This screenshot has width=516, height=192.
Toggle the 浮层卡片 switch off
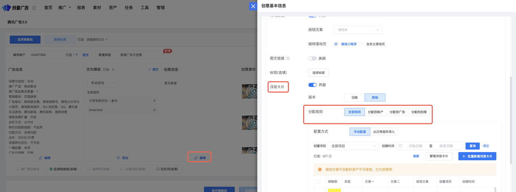click(x=312, y=85)
